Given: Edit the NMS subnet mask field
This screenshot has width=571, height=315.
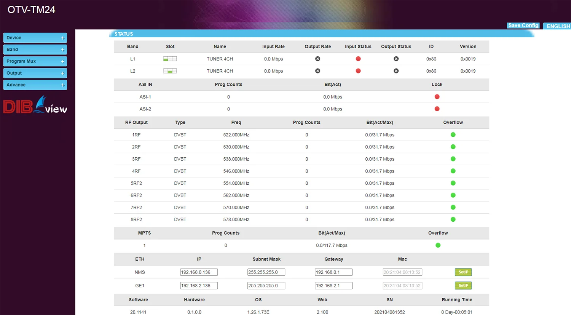Looking at the screenshot, I should pyautogui.click(x=266, y=272).
